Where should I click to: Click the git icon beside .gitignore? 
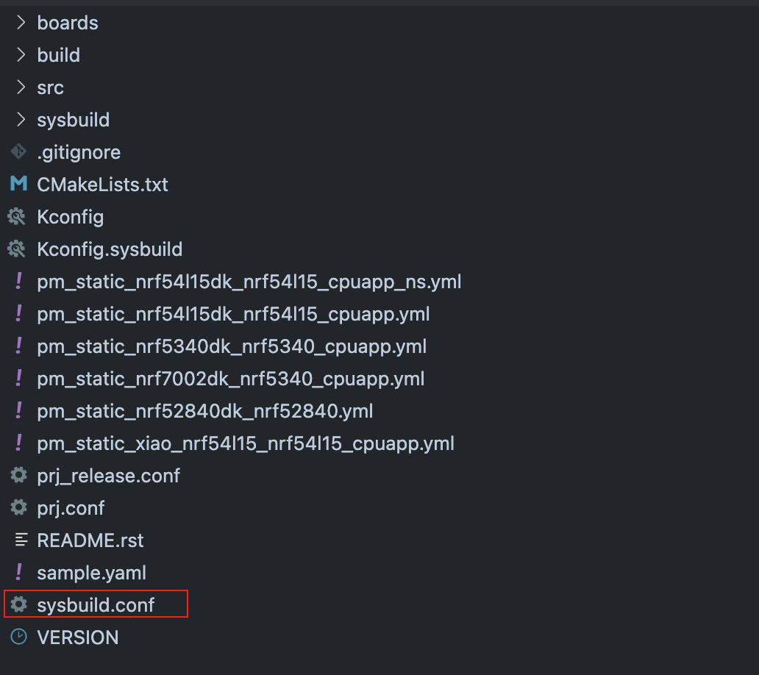pos(18,152)
